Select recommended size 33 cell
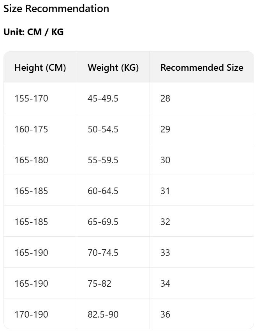This screenshot has height=334, width=257. pos(165,253)
